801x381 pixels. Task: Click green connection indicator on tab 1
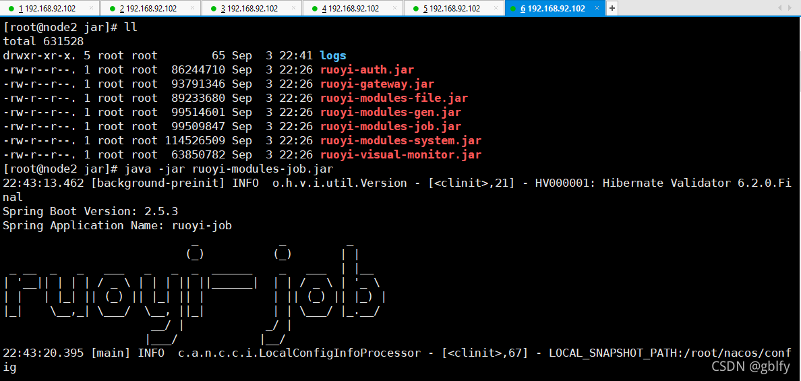(x=11, y=9)
